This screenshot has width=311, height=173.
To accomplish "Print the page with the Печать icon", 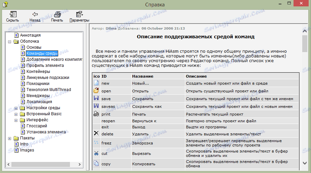I will point(57,14).
